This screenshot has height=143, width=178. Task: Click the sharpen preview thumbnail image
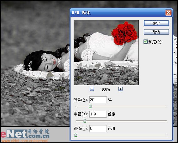coord(106,53)
